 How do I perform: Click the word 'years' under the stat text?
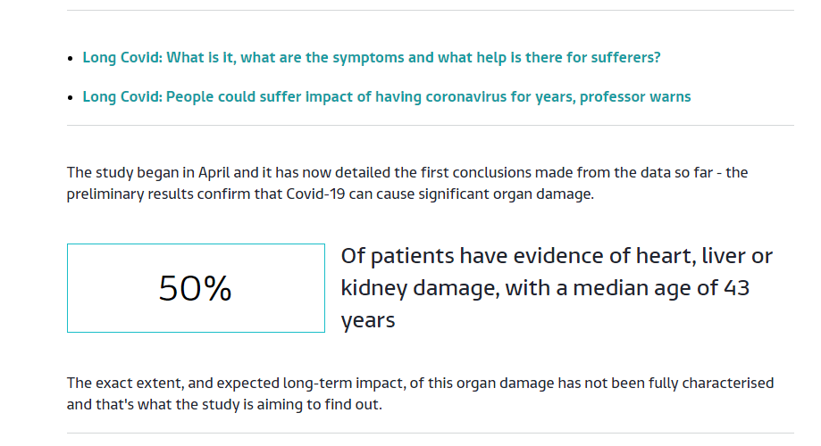tap(368, 320)
